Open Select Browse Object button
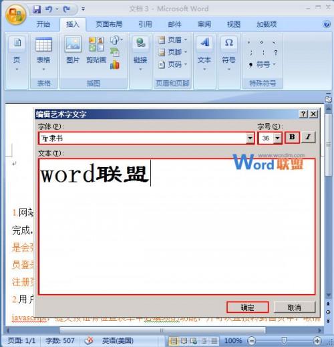The height and width of the screenshot is (347, 334). click(328, 312)
